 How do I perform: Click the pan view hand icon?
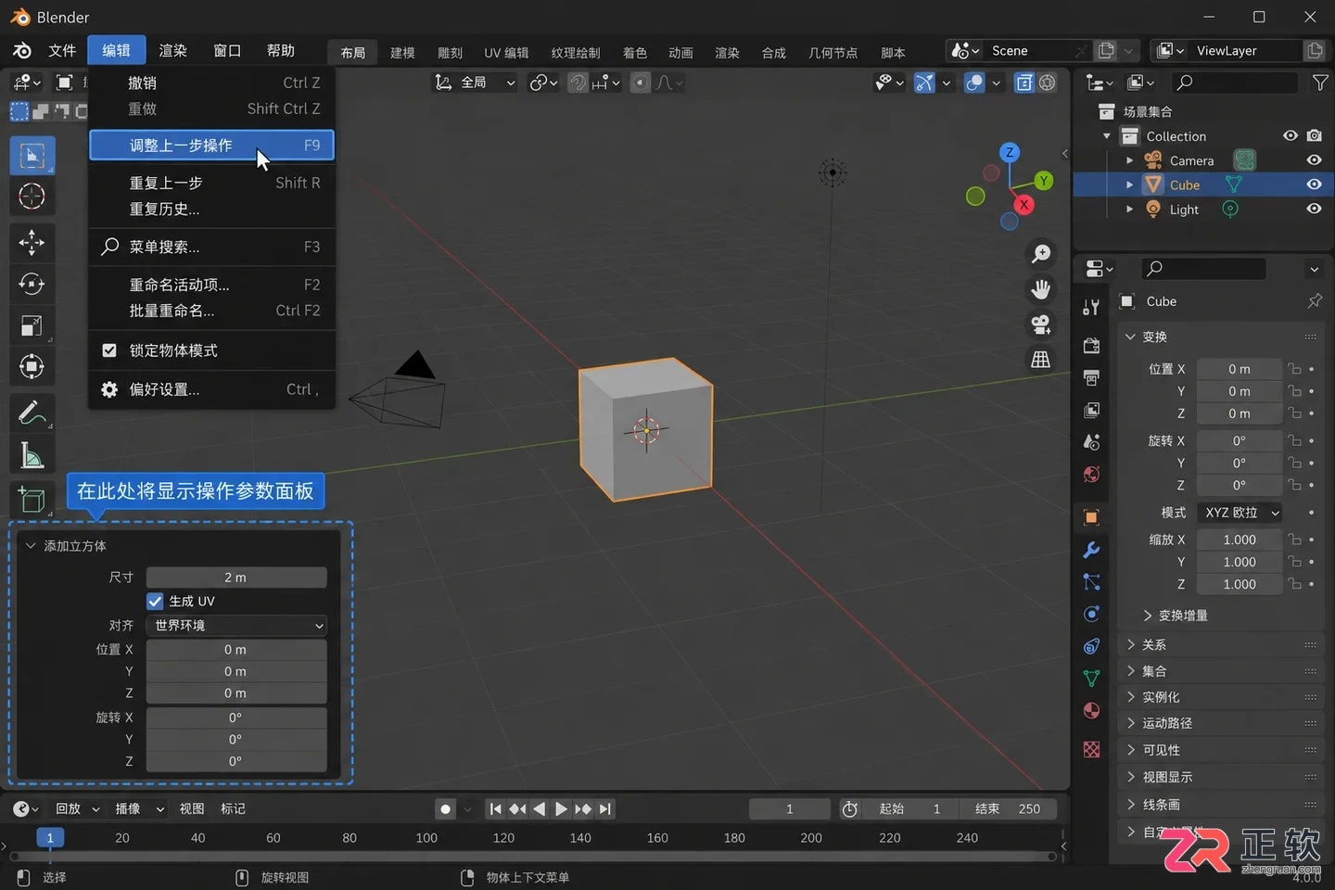(1041, 289)
